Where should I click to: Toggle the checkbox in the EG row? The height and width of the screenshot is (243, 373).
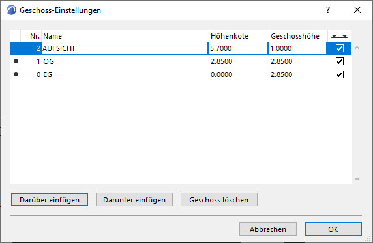pyautogui.click(x=340, y=74)
